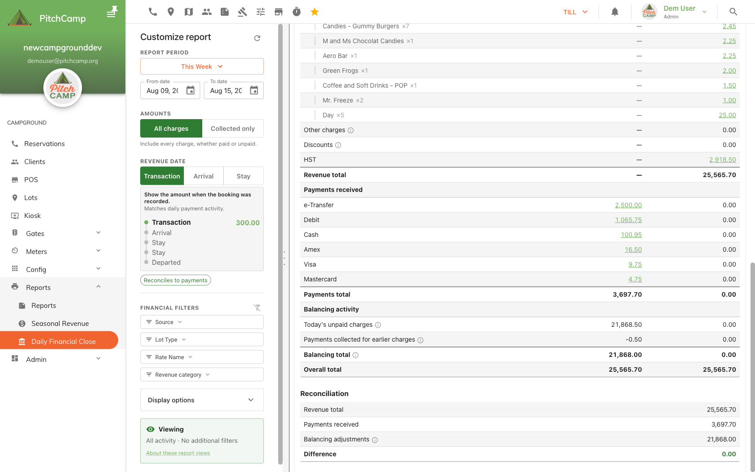The height and width of the screenshot is (472, 755).
Task: Click the refresh icon beside Customize report
Action: coord(257,38)
